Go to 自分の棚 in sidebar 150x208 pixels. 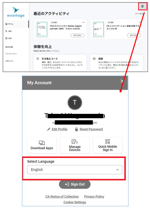click(x=9, y=47)
